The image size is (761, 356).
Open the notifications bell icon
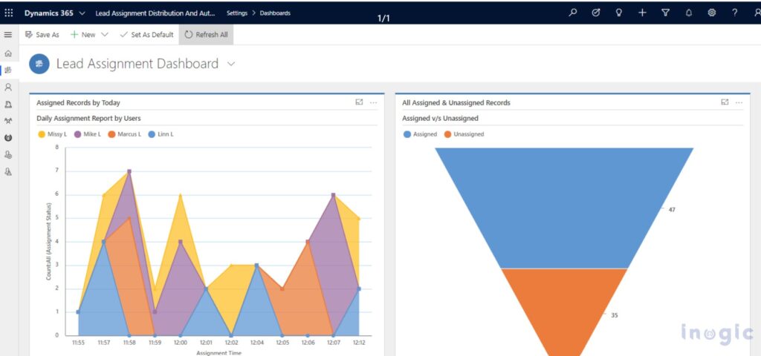pos(689,13)
